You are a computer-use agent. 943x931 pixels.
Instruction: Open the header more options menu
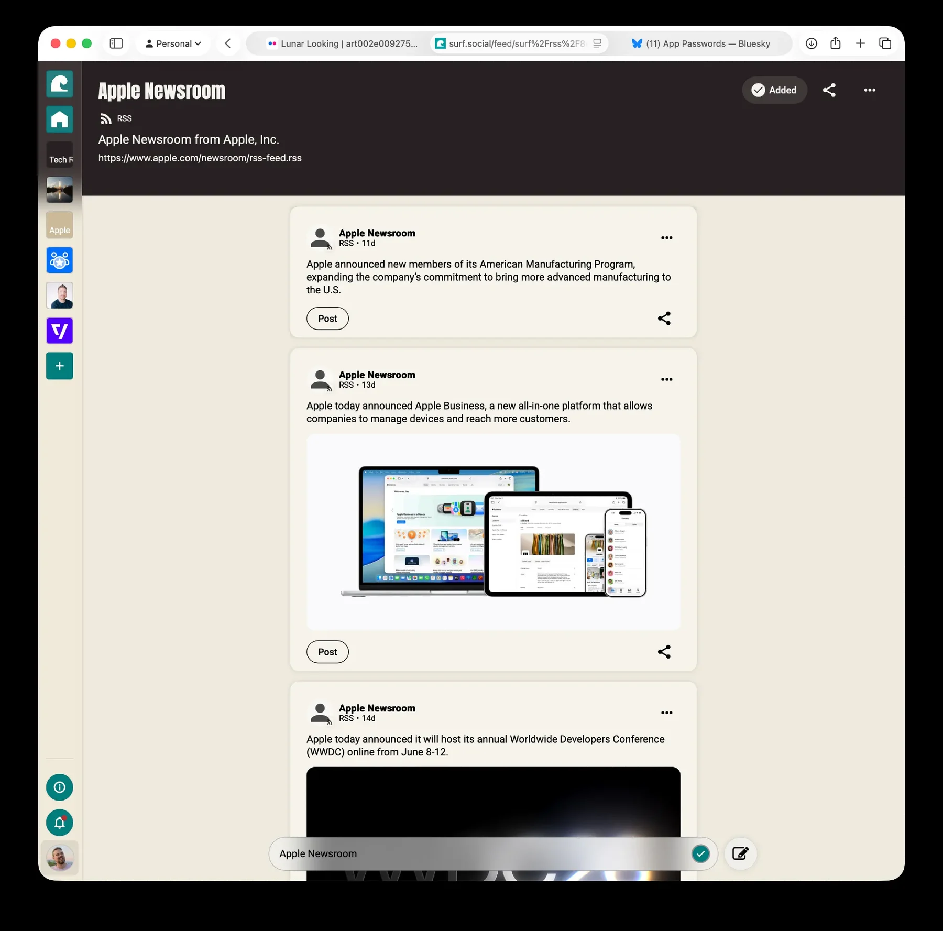click(x=870, y=90)
